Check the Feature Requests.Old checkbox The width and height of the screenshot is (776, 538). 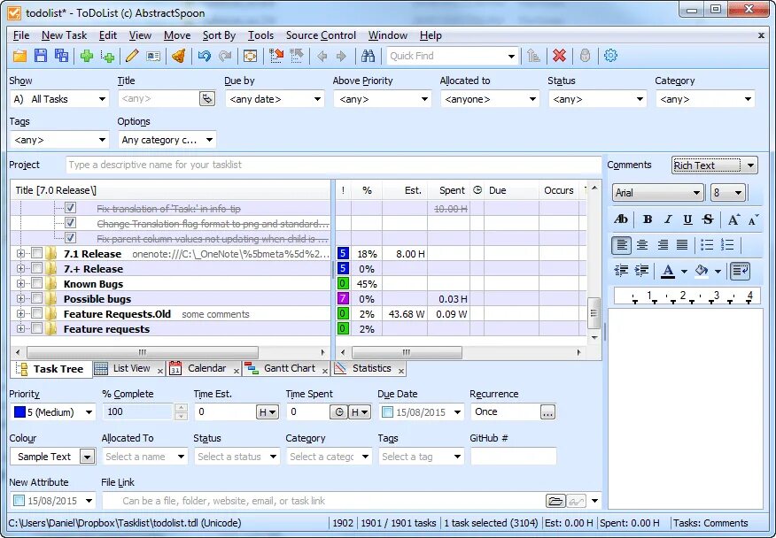pos(37,313)
